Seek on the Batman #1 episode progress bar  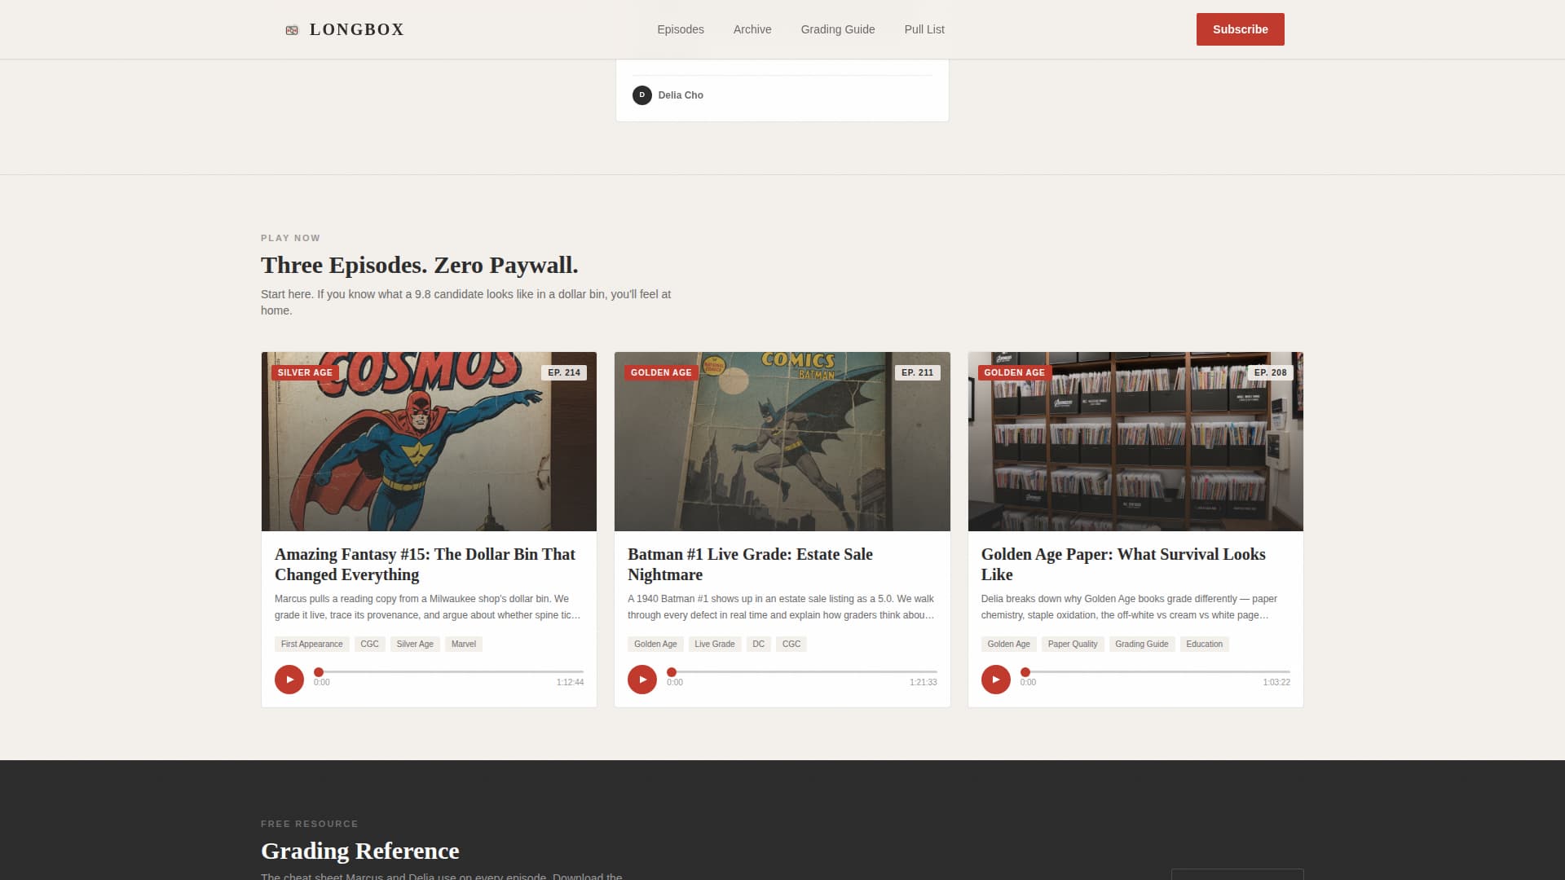tap(804, 672)
